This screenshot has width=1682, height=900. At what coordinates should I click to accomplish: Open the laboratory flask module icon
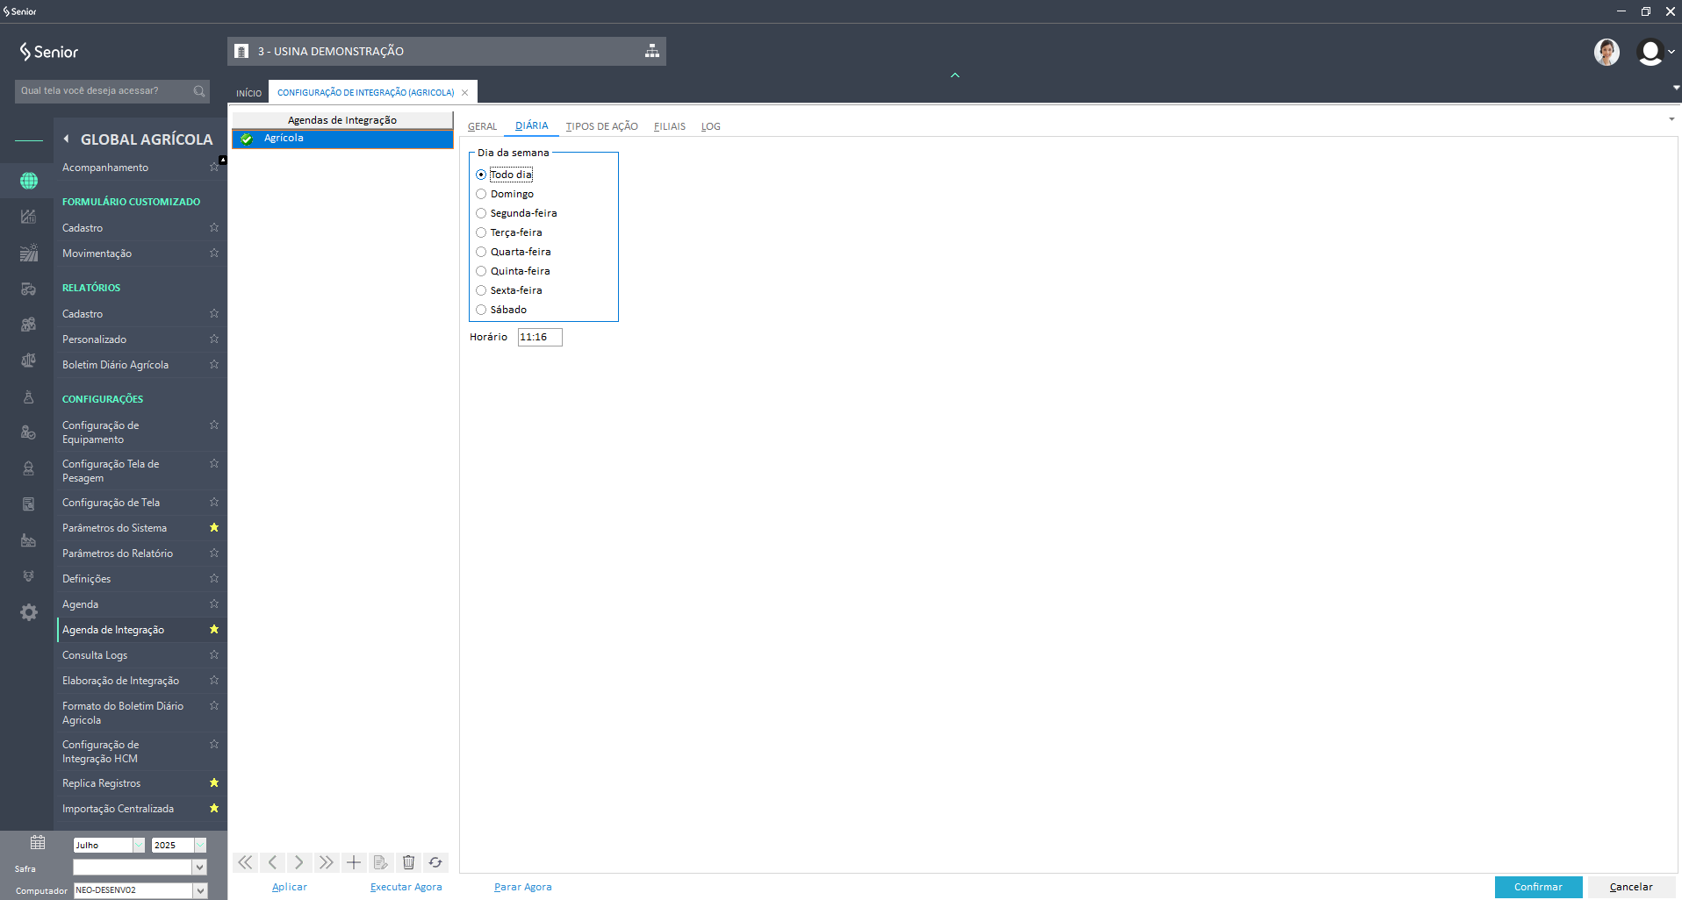[29, 396]
